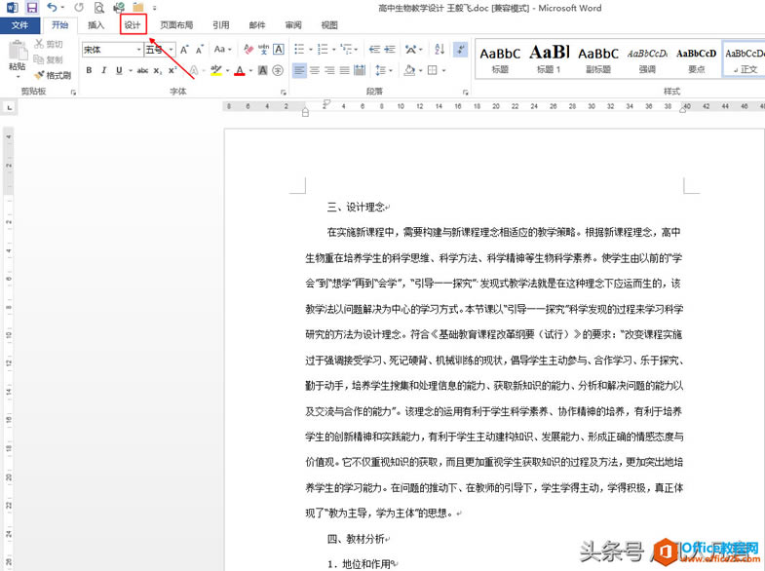This screenshot has height=571, width=765.
Task: Apply the 标题 1 style
Action: point(549,58)
